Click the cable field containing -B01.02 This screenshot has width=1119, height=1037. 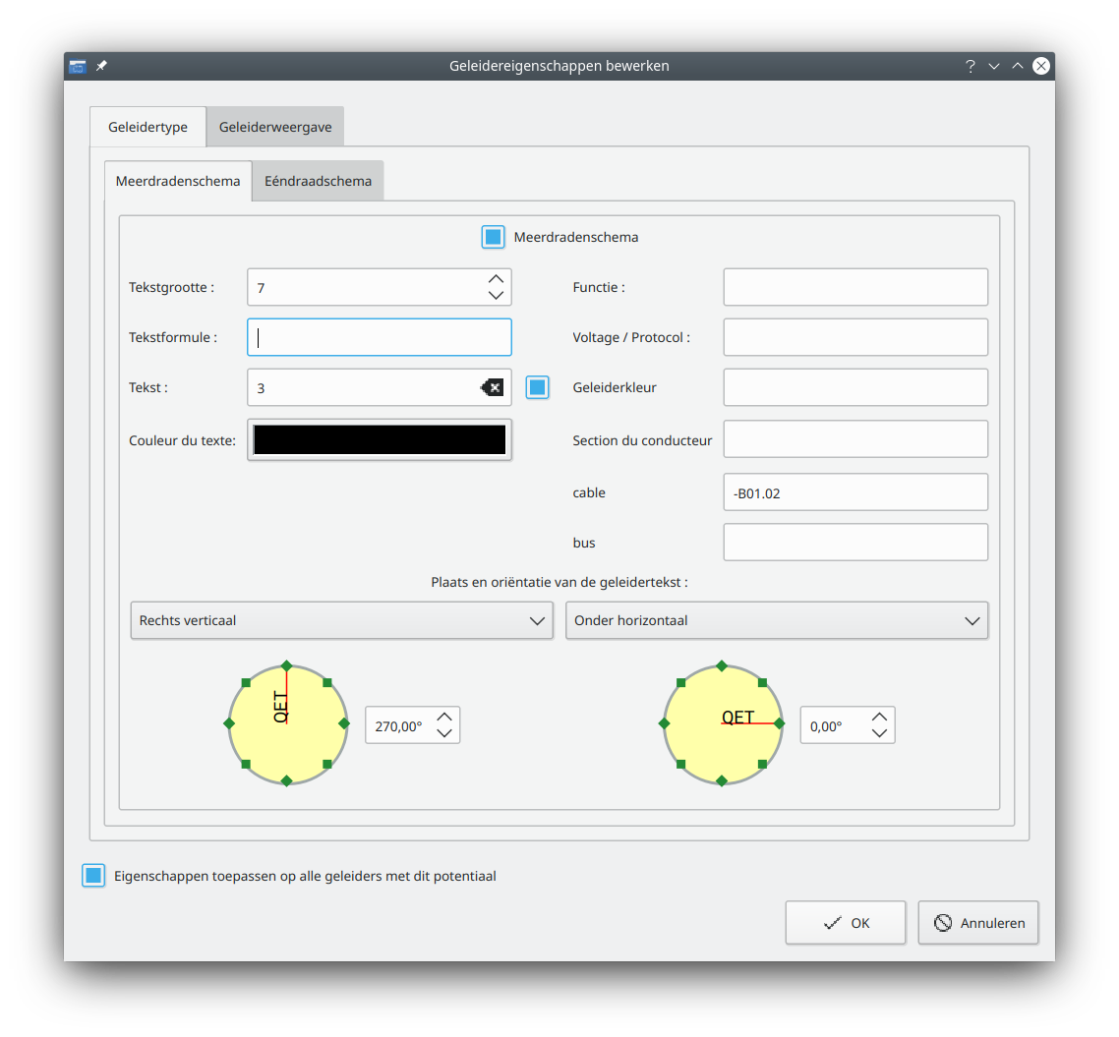pyautogui.click(x=854, y=492)
